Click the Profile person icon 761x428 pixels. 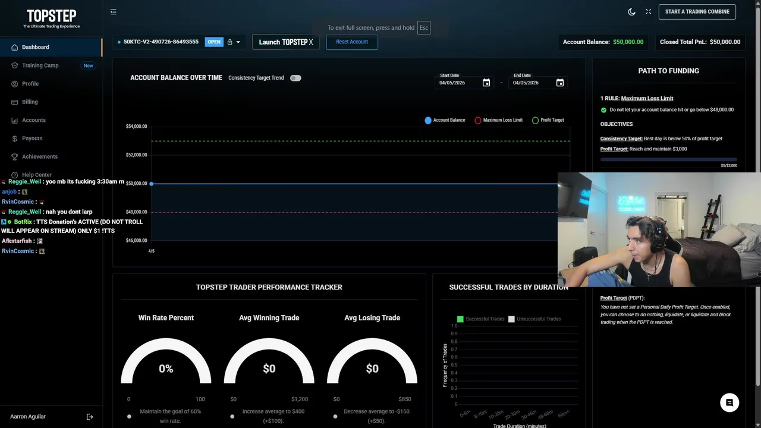(x=15, y=84)
